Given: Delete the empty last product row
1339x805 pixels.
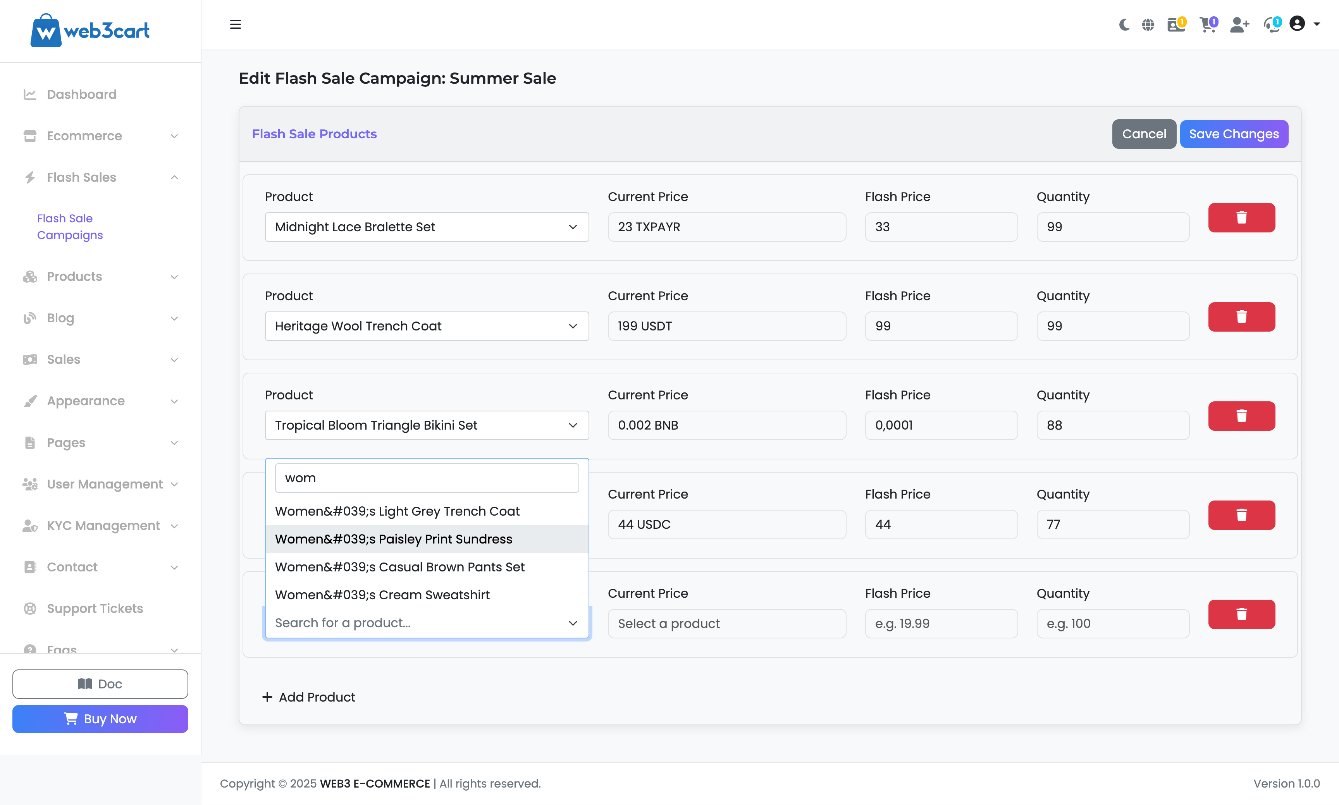Looking at the screenshot, I should click(x=1241, y=614).
